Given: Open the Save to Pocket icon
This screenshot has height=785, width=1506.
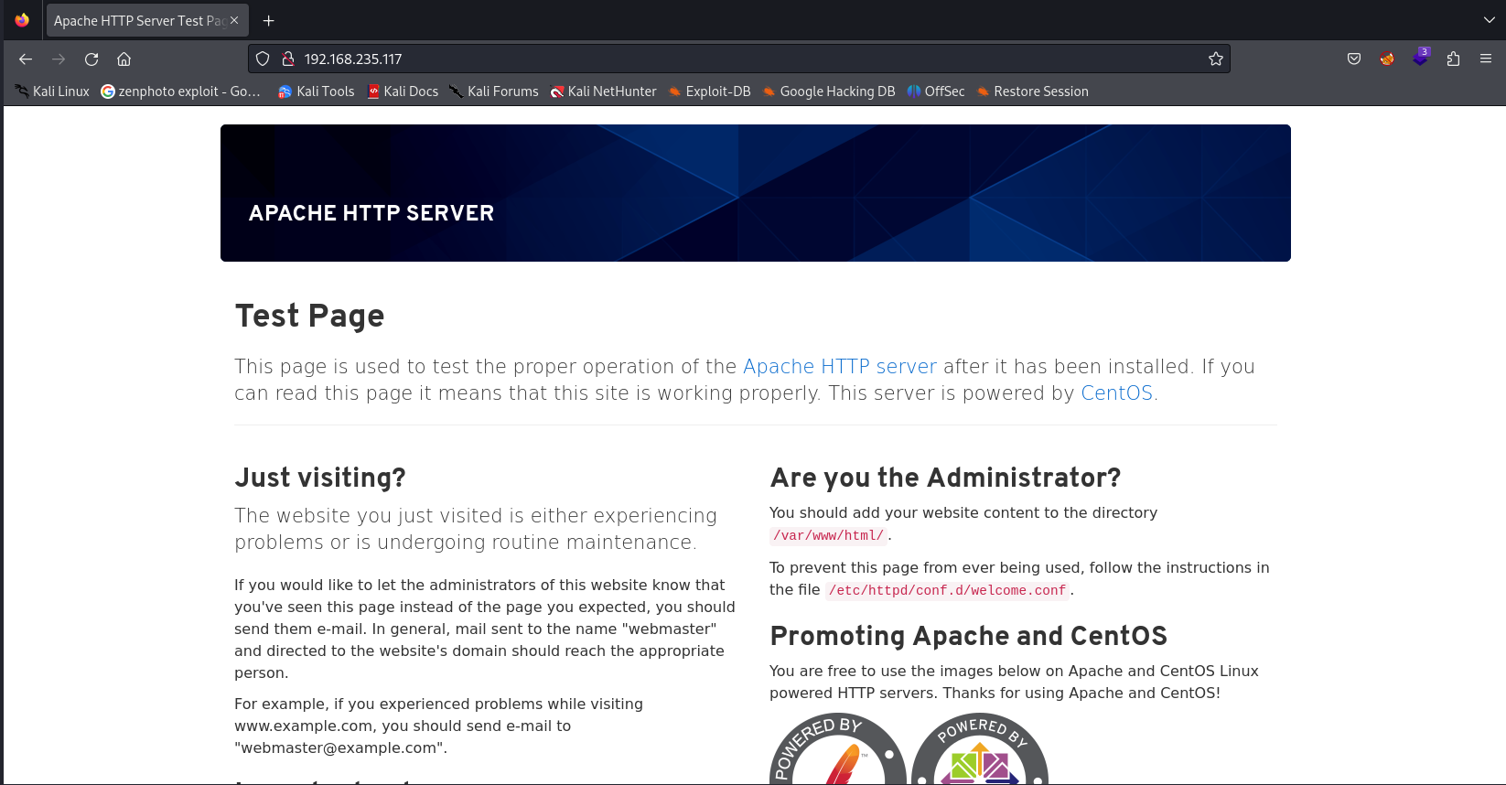Looking at the screenshot, I should (x=1354, y=59).
